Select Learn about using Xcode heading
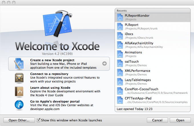 click(50, 88)
